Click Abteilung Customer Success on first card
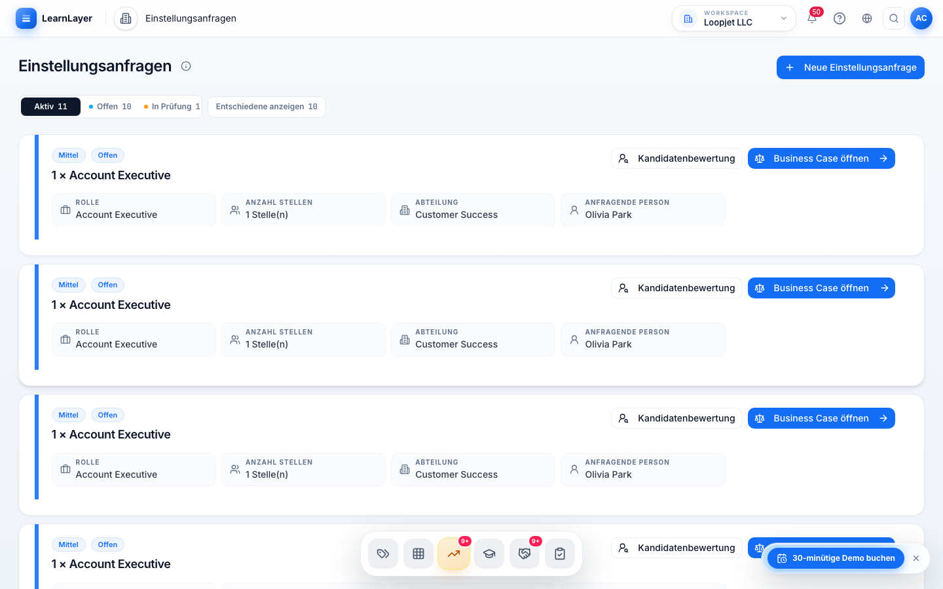This screenshot has width=943, height=589. [473, 209]
